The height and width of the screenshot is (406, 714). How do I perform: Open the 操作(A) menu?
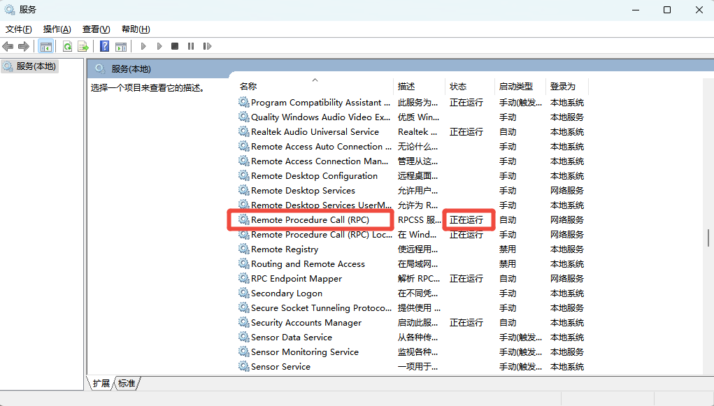57,29
